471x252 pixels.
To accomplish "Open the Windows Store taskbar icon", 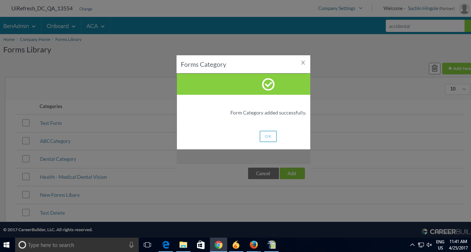I will pyautogui.click(x=201, y=245).
